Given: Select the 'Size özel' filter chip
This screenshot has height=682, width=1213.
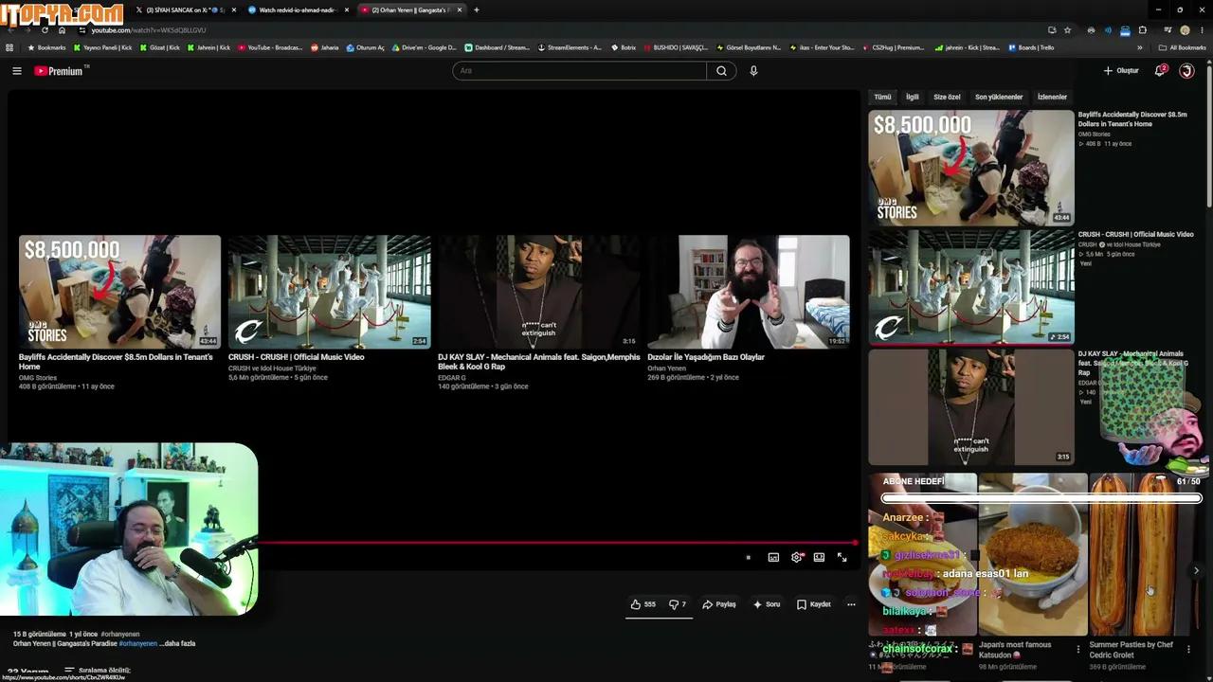Looking at the screenshot, I should coord(947,97).
